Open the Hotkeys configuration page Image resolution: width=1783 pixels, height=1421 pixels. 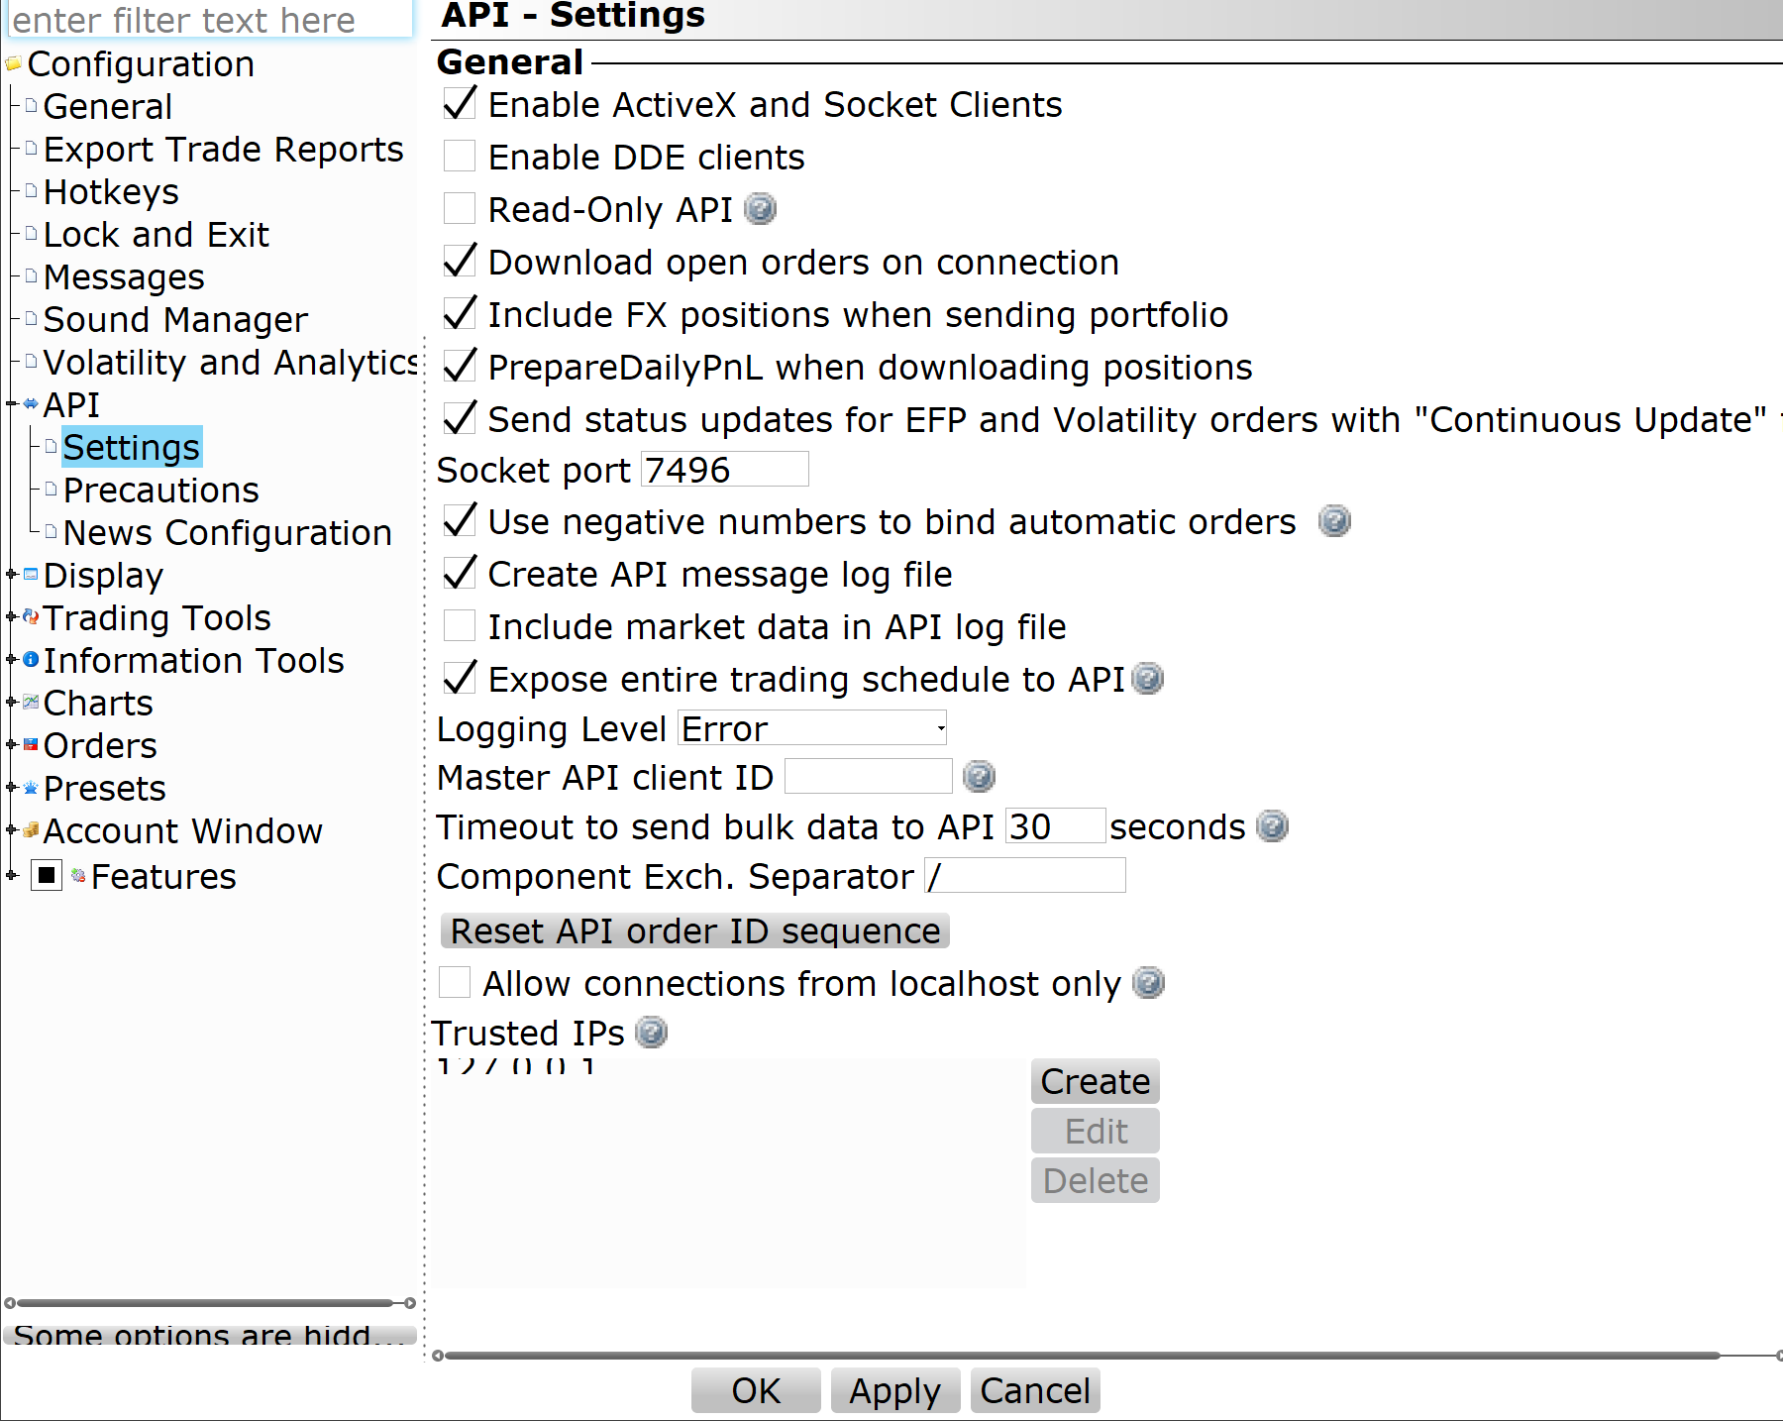pyautogui.click(x=111, y=192)
